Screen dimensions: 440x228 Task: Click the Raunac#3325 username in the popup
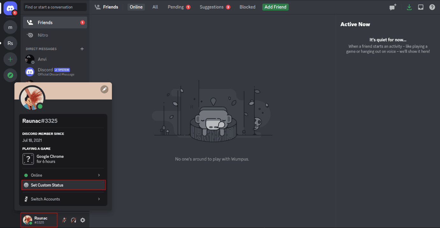pyautogui.click(x=40, y=121)
